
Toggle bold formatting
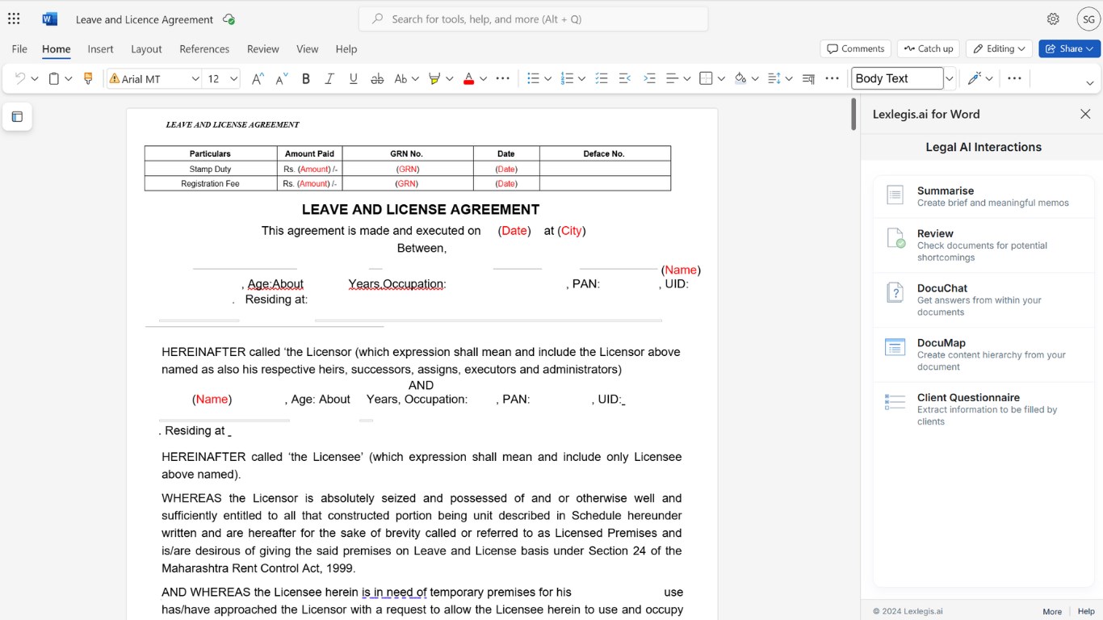click(x=306, y=78)
